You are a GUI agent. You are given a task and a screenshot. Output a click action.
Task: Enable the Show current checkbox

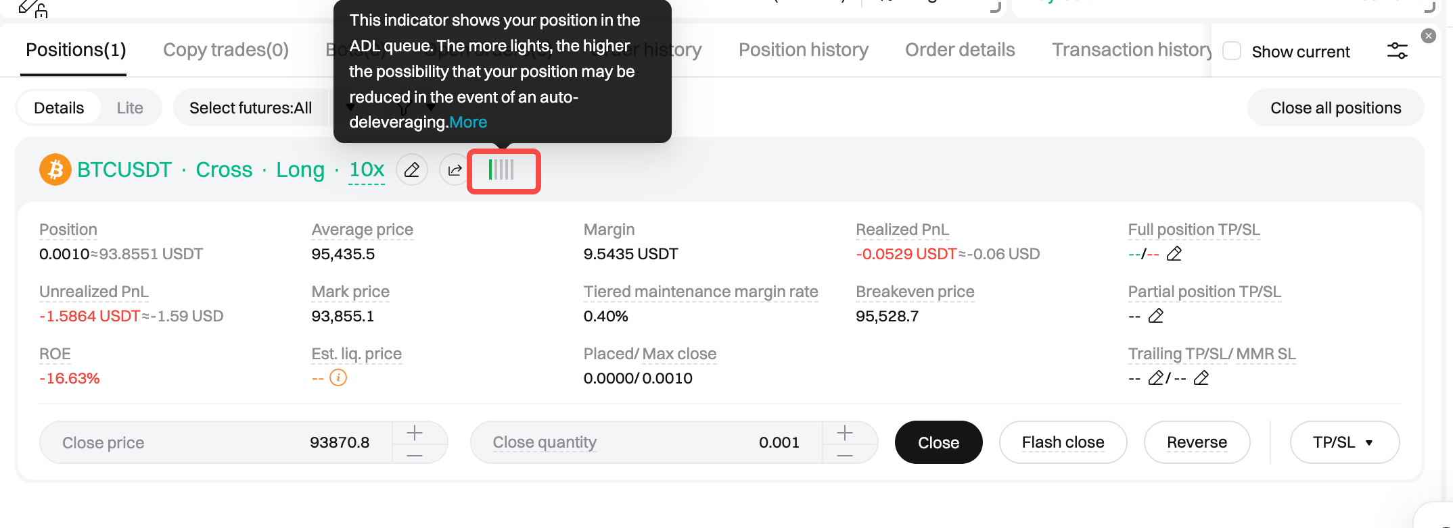pos(1232,51)
